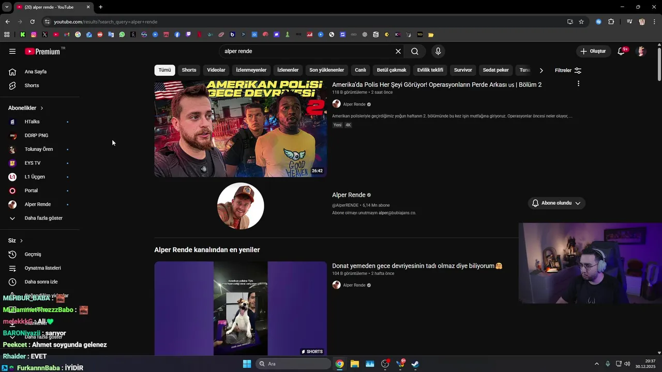Open the Donat yemeden Shorts video title
This screenshot has height=372, width=662.
[x=417, y=266]
